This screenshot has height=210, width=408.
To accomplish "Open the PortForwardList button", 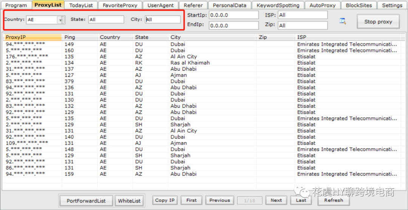I will 86,201.
